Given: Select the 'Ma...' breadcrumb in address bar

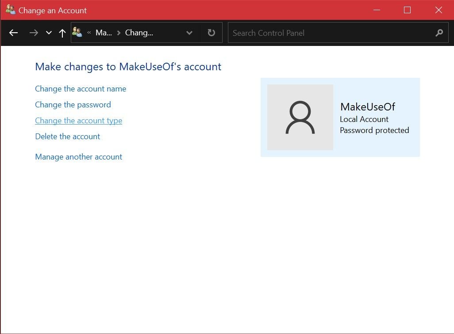Looking at the screenshot, I should [x=104, y=33].
